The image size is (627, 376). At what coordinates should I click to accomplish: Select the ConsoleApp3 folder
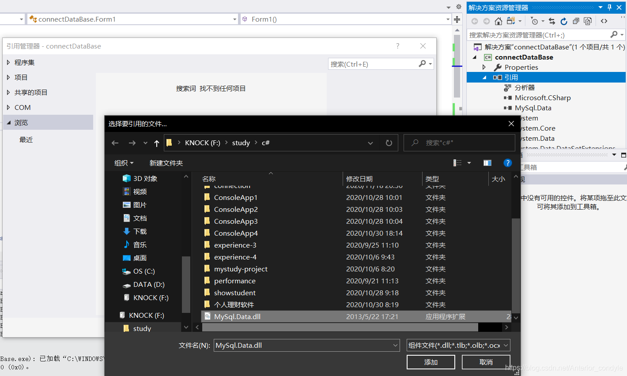point(236,221)
